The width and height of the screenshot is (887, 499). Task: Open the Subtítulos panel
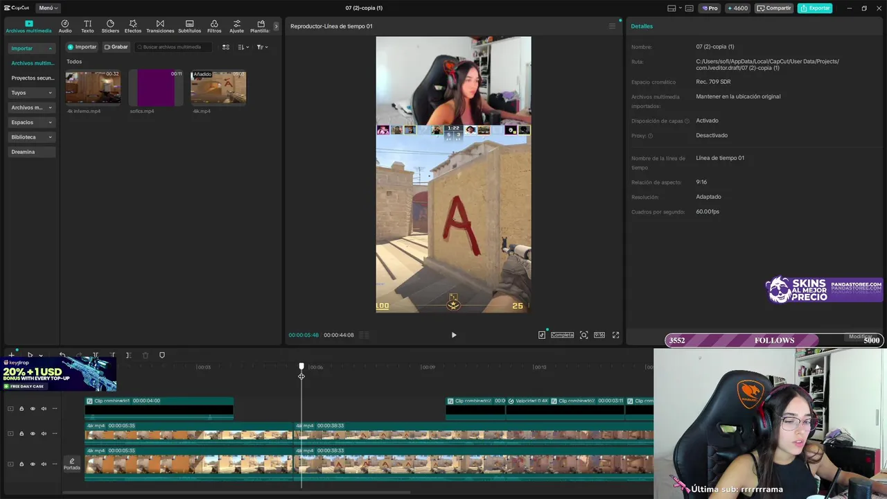coord(189,26)
